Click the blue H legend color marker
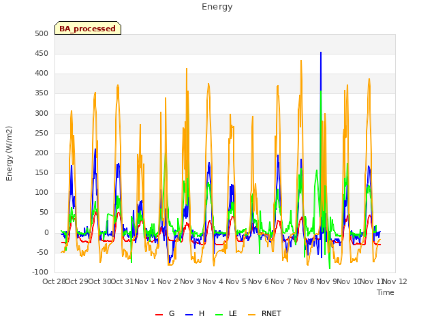Image resolution: width=436 pixels, height=327 pixels. coord(189,315)
